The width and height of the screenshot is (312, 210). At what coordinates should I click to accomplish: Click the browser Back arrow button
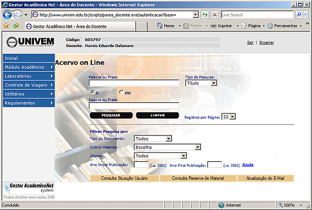(7, 14)
